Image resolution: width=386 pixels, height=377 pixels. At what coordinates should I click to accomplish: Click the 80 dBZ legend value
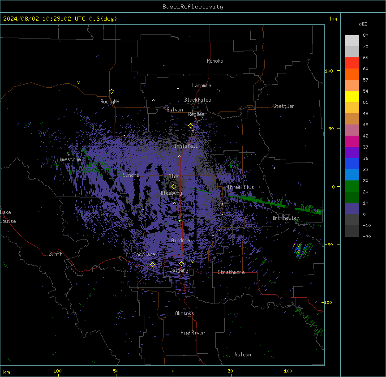click(x=365, y=35)
